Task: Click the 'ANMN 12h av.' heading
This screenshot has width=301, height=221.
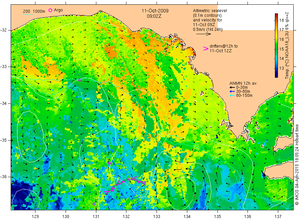Action: [243, 83]
